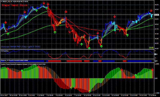The width and height of the screenshot is (160, 97).
Task: Click the '14 Jul 13:00' time label
Action: click(143, 95)
